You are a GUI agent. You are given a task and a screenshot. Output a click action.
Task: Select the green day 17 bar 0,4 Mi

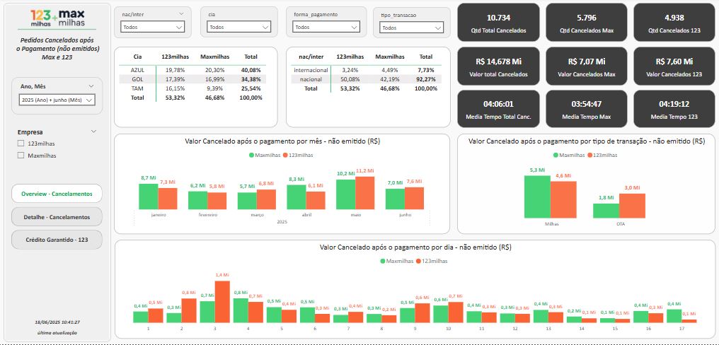[674, 316]
